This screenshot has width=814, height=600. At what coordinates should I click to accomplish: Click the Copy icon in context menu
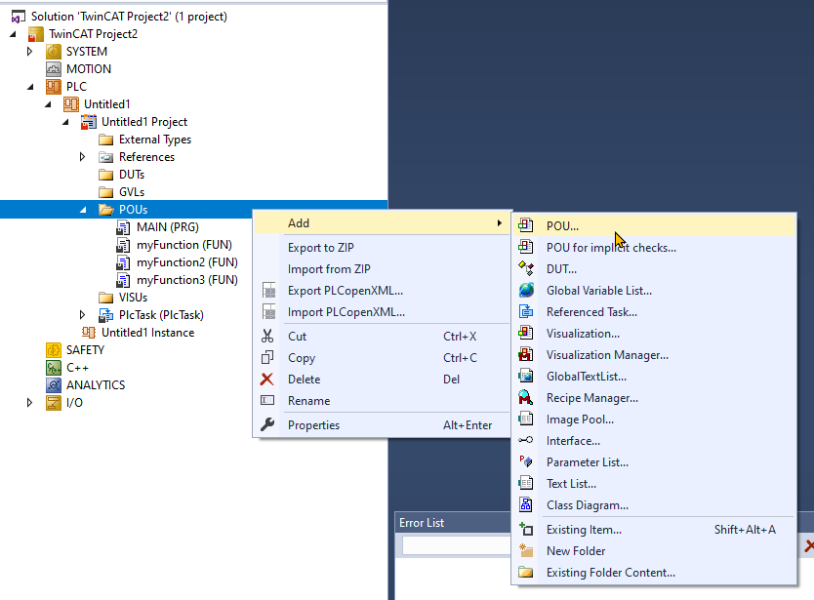(x=267, y=358)
